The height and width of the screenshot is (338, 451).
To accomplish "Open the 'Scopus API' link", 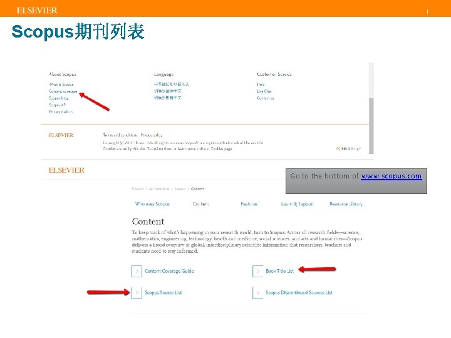I will tap(58, 105).
